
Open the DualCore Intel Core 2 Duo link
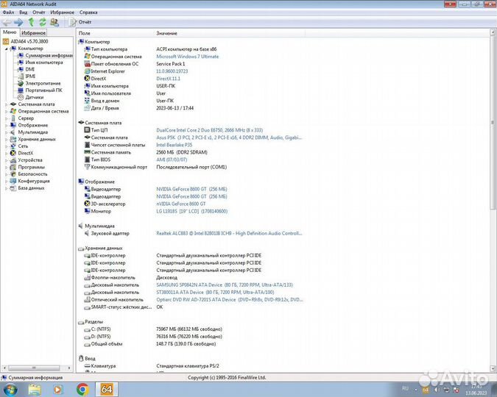(x=209, y=130)
